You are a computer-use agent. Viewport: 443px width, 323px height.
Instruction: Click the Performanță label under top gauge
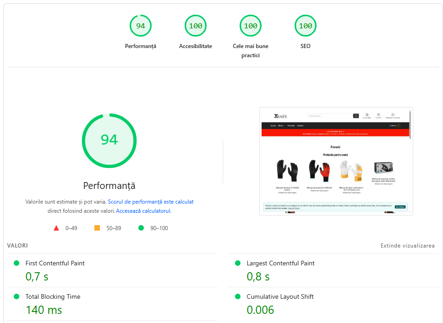[141, 46]
